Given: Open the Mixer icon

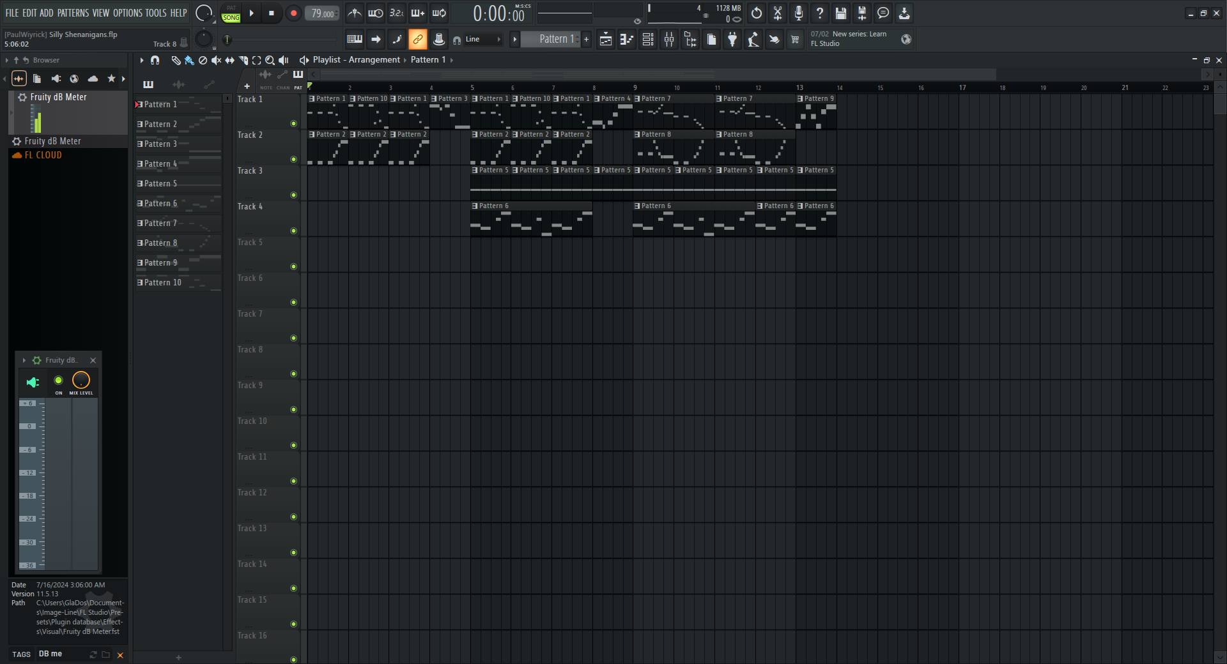Looking at the screenshot, I should tap(669, 40).
